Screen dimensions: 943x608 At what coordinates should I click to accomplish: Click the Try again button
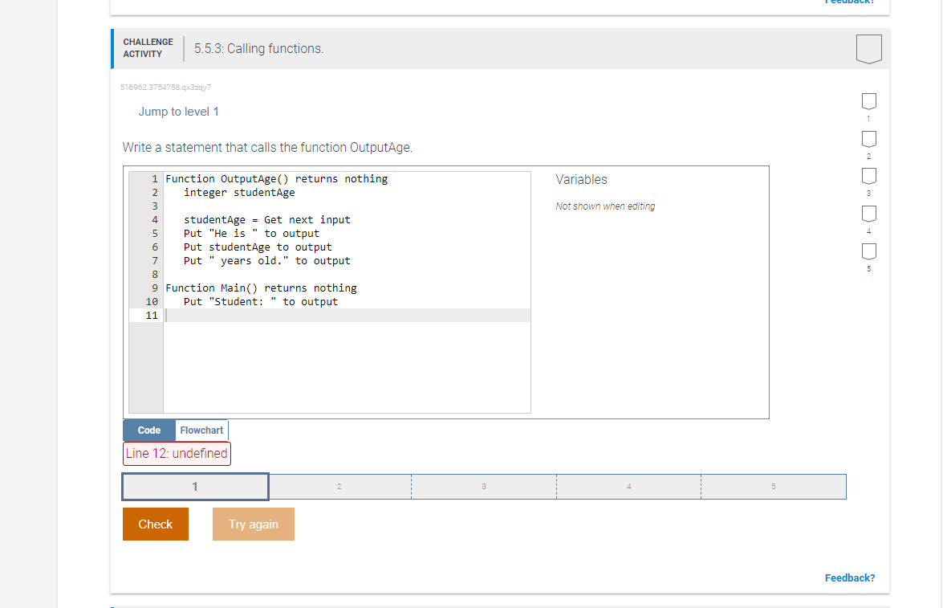(x=253, y=524)
